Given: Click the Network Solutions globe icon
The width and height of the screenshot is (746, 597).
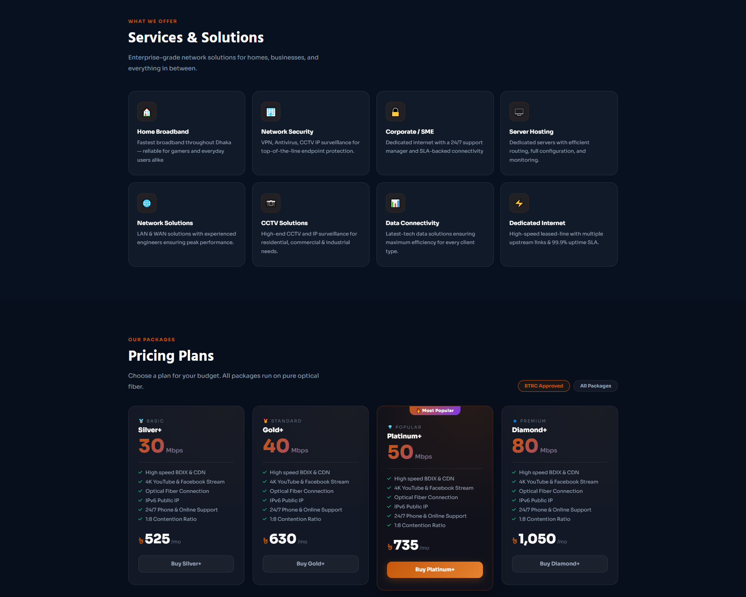Looking at the screenshot, I should tap(147, 203).
